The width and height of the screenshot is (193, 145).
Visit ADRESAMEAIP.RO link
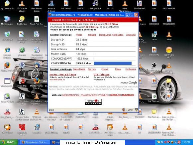71,95
